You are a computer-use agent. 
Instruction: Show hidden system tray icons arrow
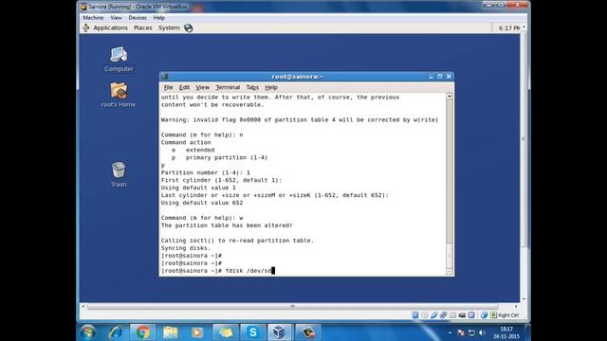(x=450, y=332)
